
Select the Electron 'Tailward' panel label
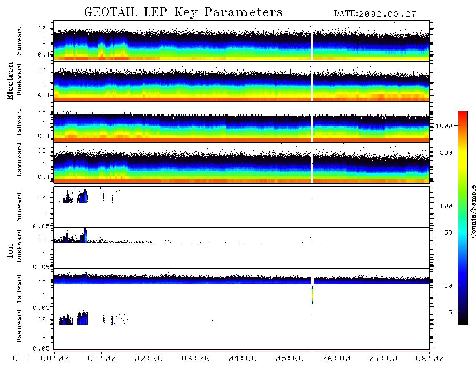click(19, 122)
